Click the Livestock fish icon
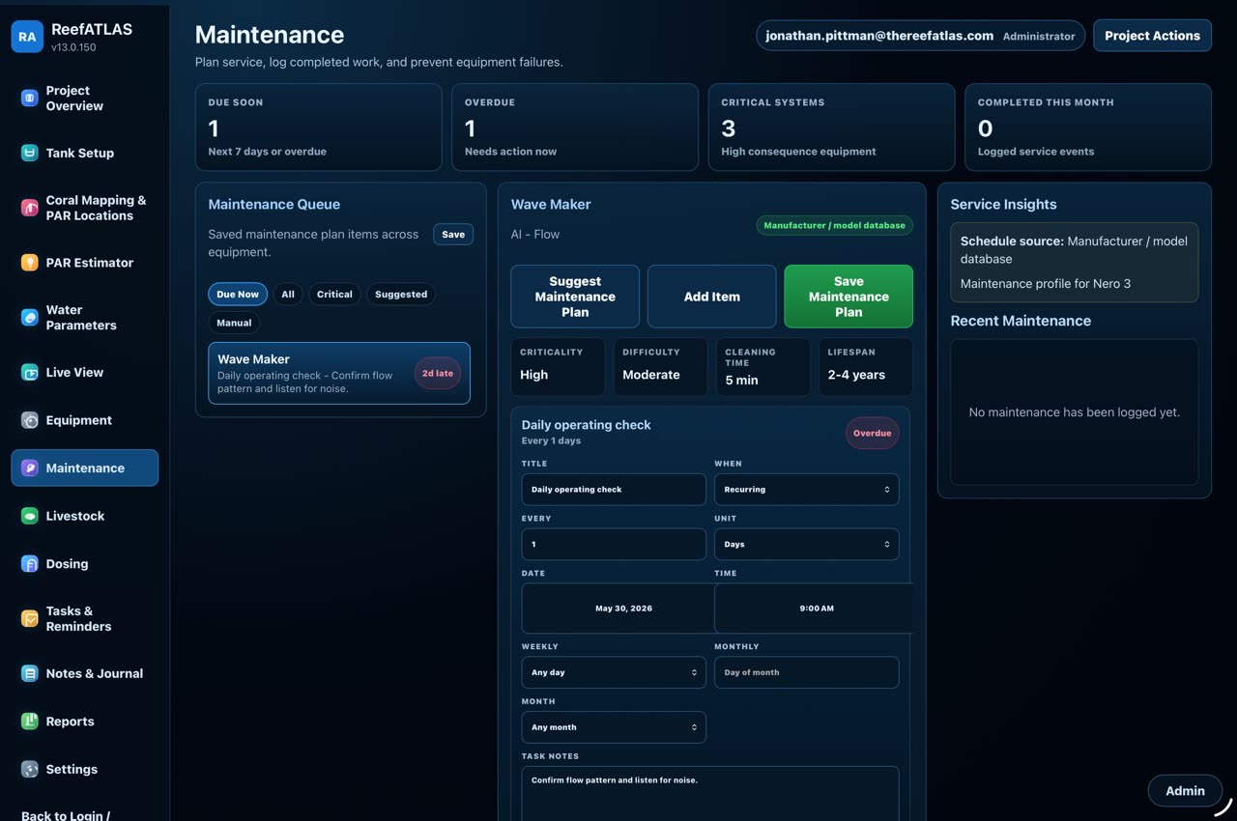Image resolution: width=1237 pixels, height=821 pixels. tap(30, 516)
